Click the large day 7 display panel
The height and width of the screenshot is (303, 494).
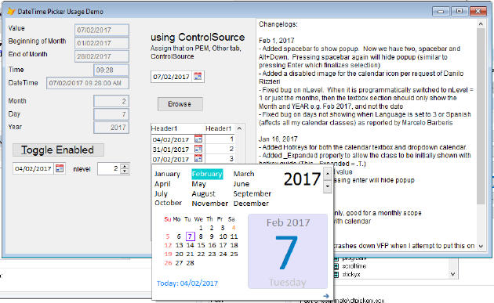[288, 251]
